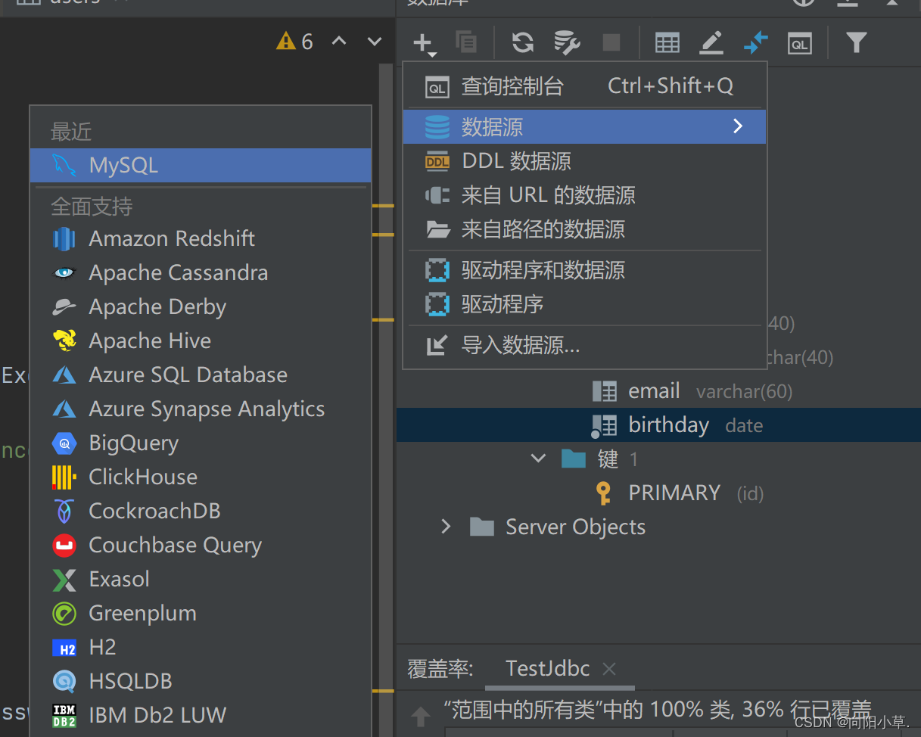Open the new data source plus button
The width and height of the screenshot is (921, 737).
[x=423, y=43]
